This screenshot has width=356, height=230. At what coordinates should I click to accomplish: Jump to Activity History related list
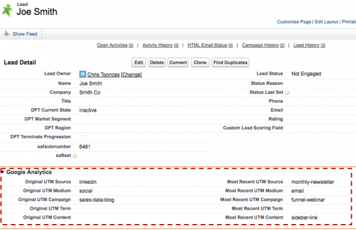pyautogui.click(x=160, y=45)
